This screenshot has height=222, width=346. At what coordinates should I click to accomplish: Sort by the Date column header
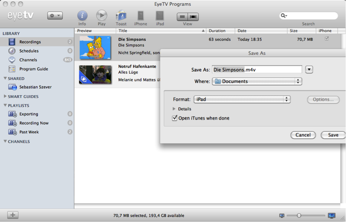click(261, 31)
